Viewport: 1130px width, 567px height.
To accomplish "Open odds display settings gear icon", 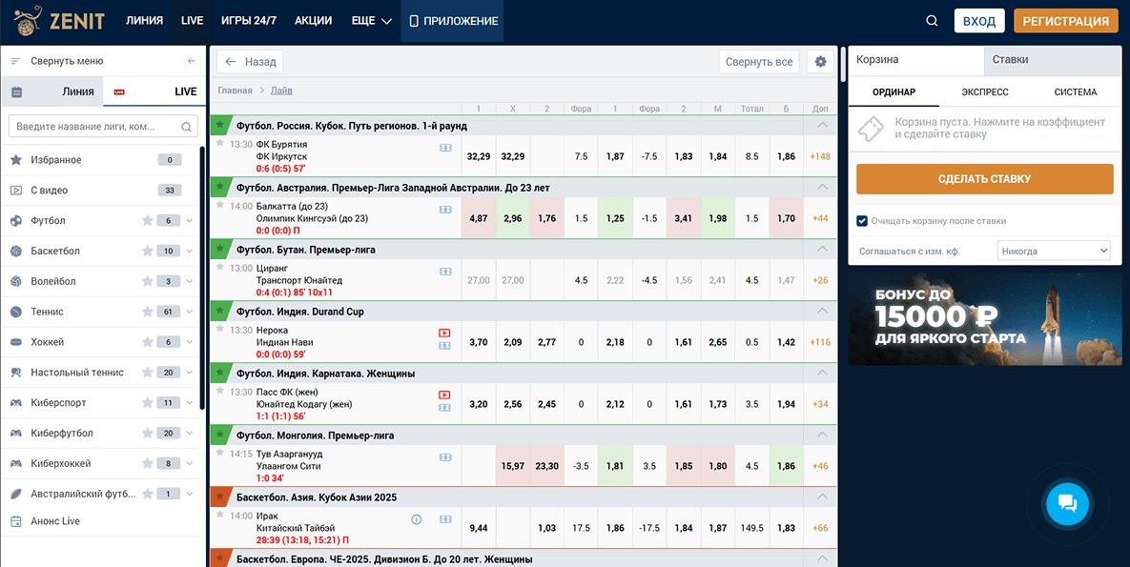I will click(x=820, y=62).
